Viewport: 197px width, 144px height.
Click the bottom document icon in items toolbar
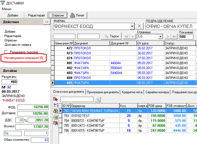click(55, 123)
